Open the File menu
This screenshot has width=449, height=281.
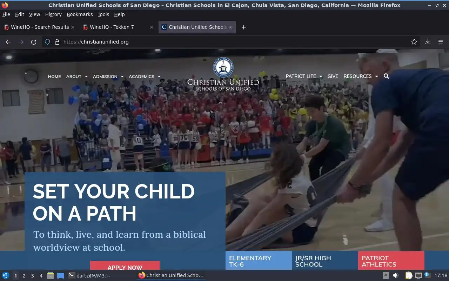coord(6,14)
